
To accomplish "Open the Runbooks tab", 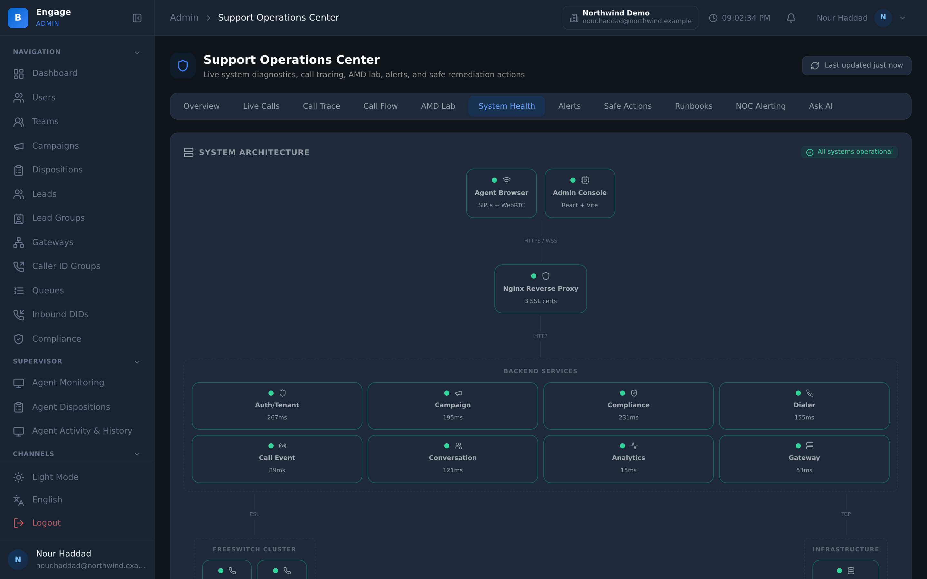I will click(x=693, y=106).
